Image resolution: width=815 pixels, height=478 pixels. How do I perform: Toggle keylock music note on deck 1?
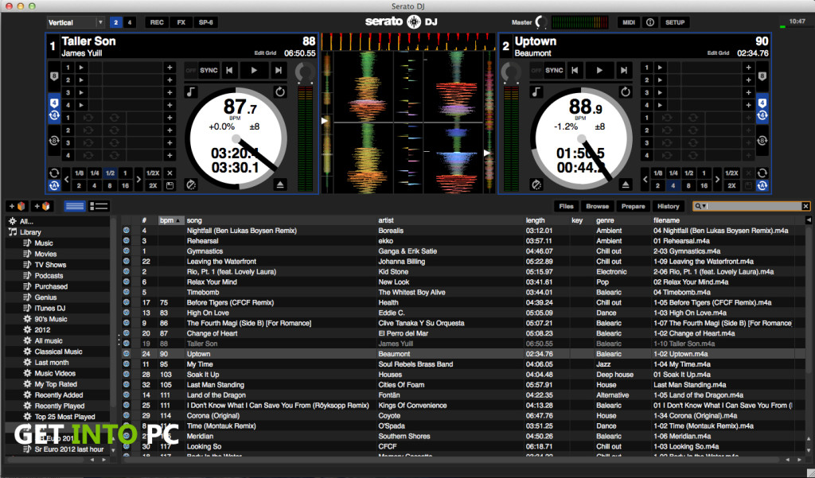(191, 92)
